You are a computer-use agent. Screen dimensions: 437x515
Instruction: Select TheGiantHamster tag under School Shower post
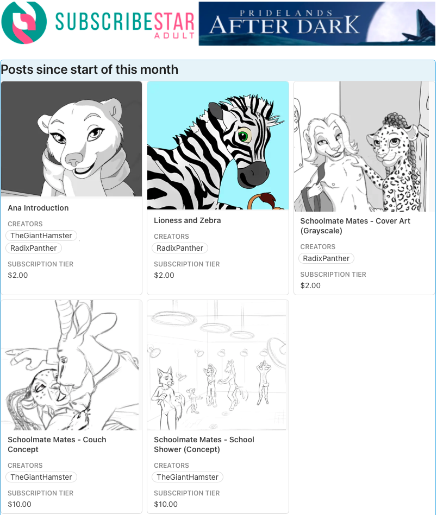188,477
